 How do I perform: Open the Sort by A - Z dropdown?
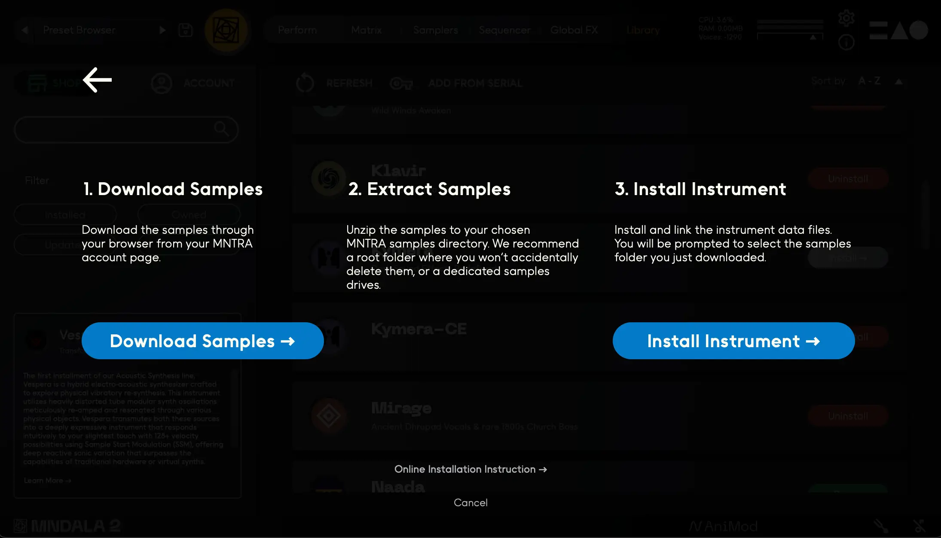tap(869, 81)
